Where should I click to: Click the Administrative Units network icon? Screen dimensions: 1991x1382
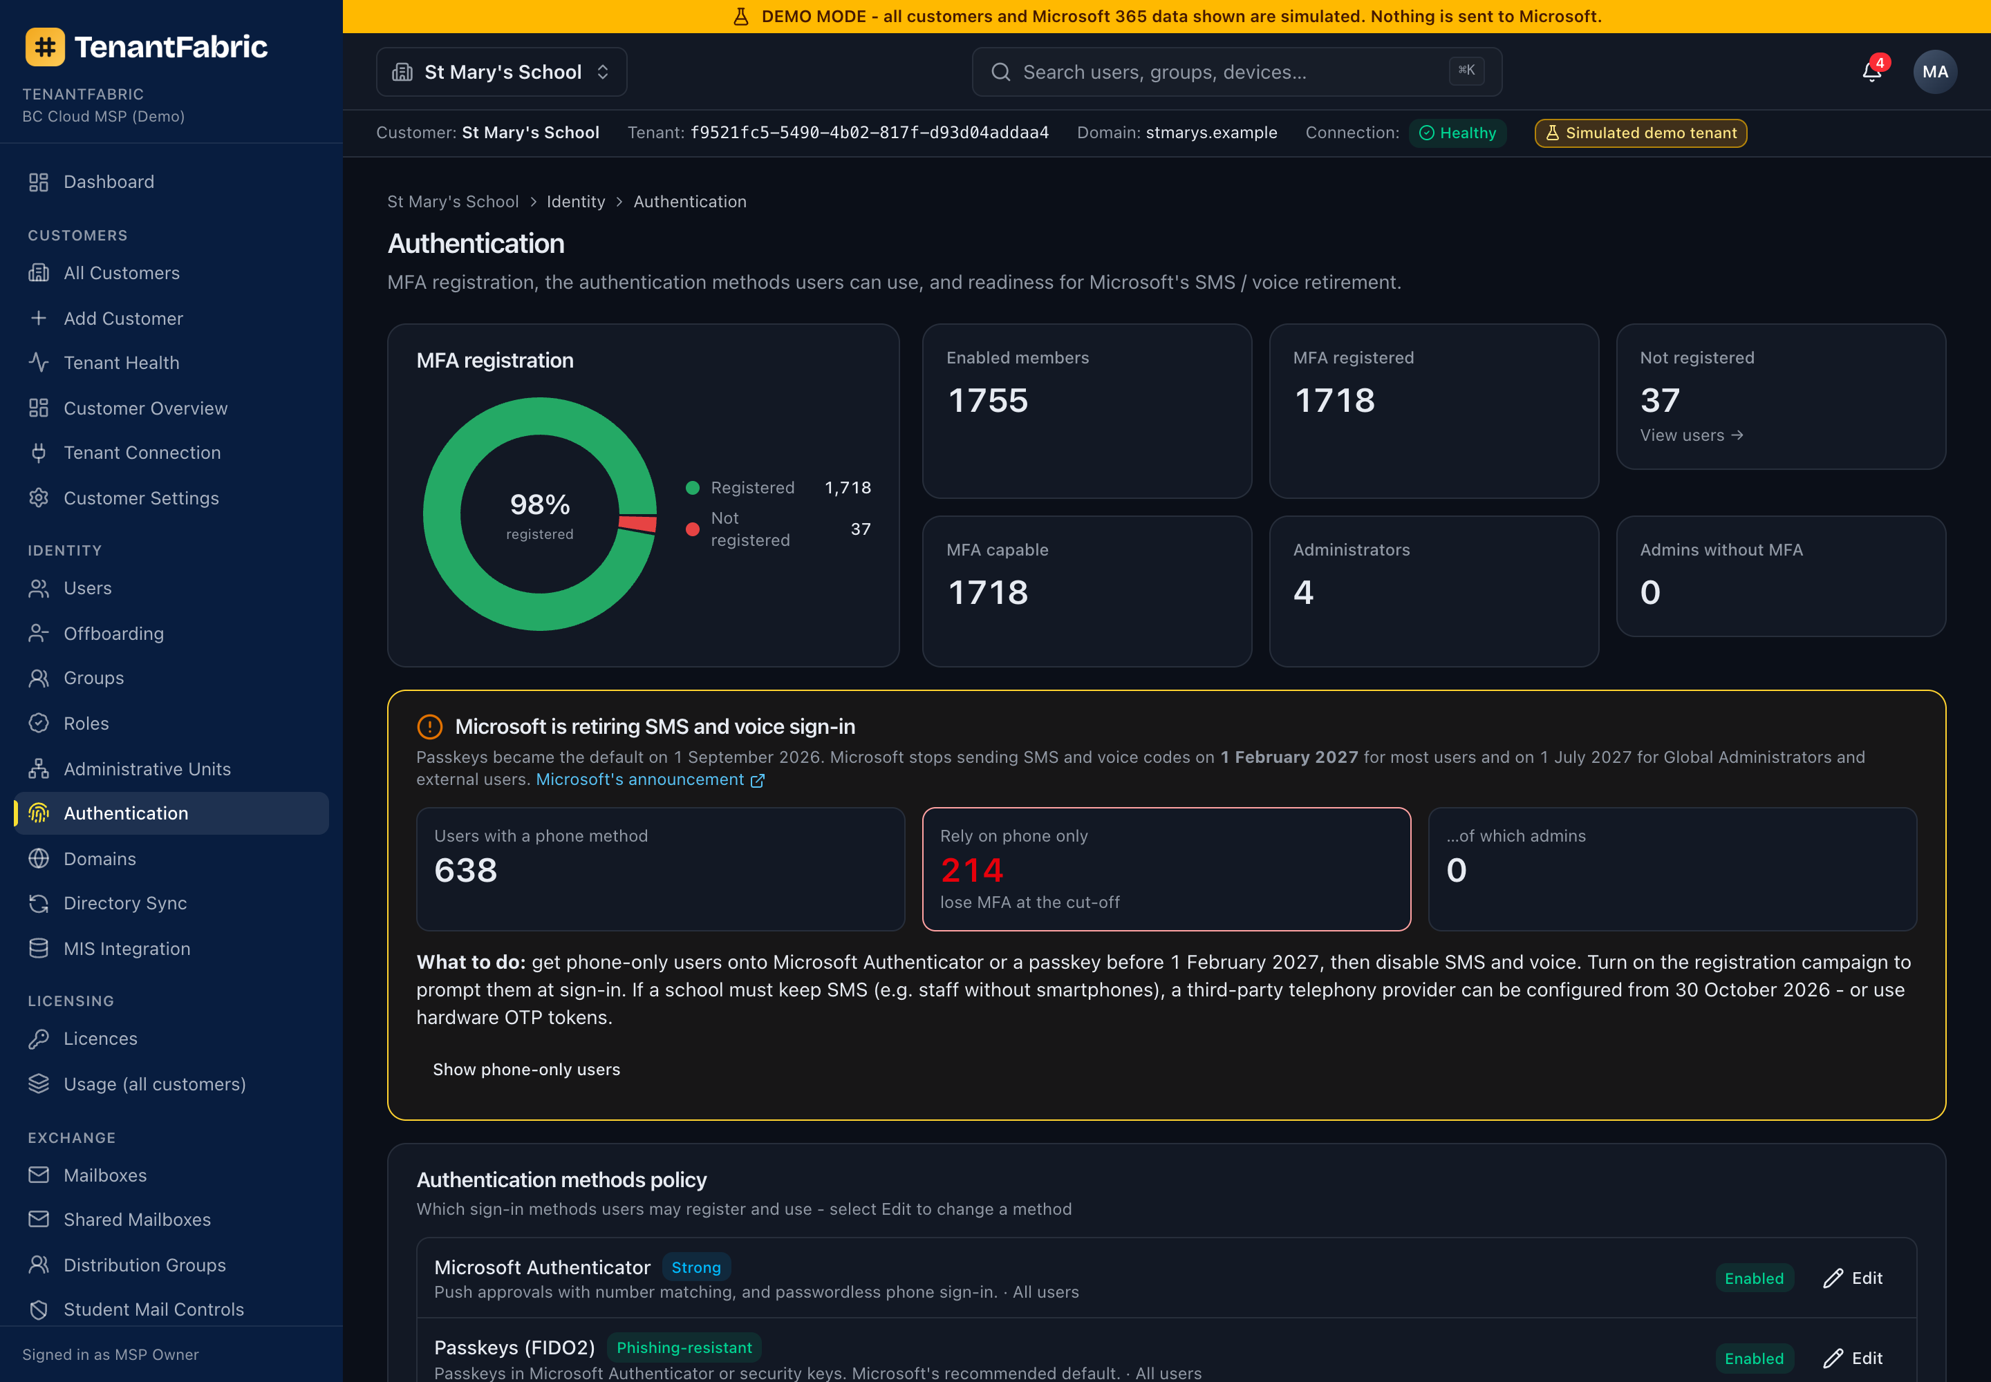point(39,768)
